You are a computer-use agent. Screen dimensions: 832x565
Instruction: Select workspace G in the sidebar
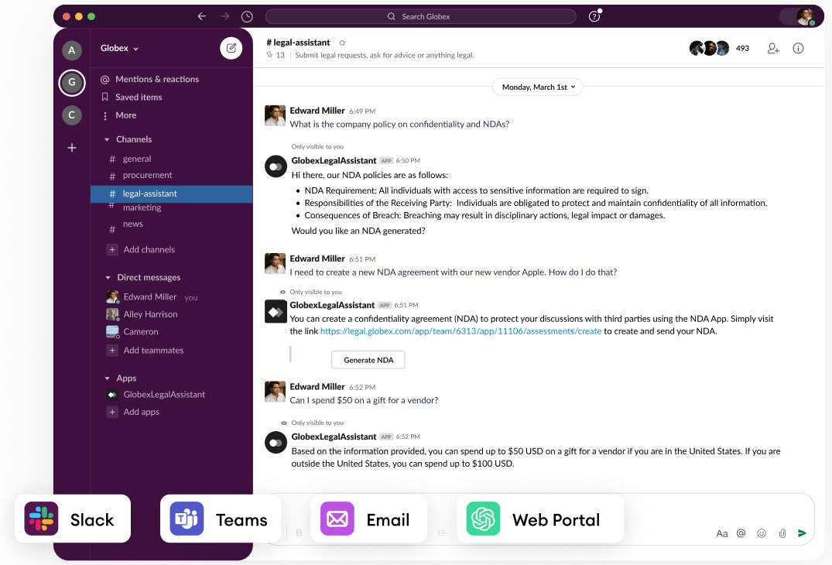click(x=72, y=83)
